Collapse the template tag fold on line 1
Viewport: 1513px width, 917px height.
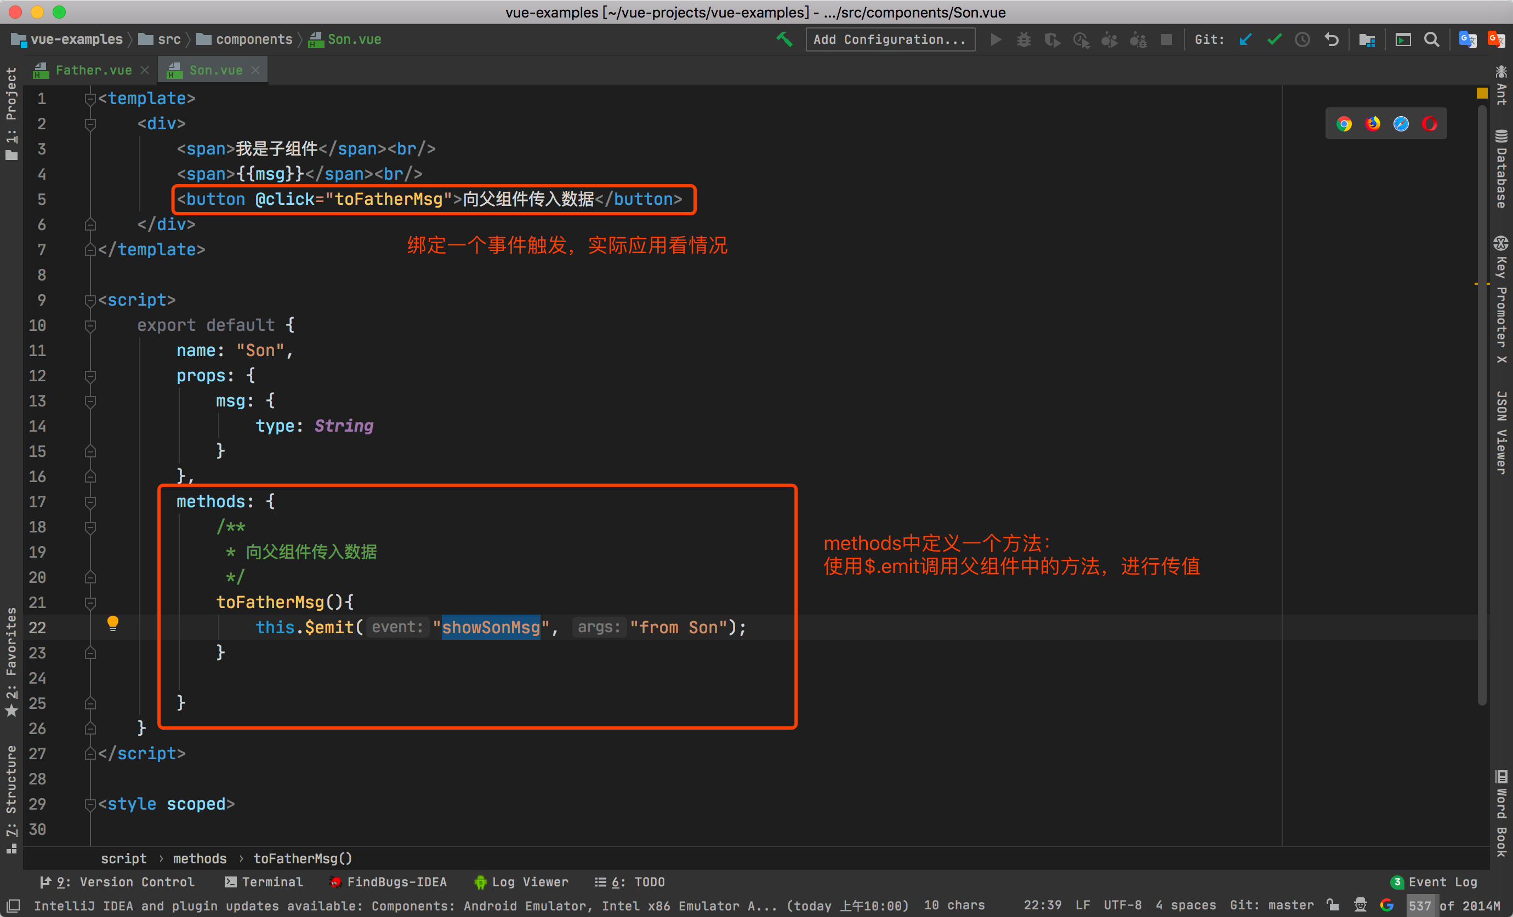(90, 99)
